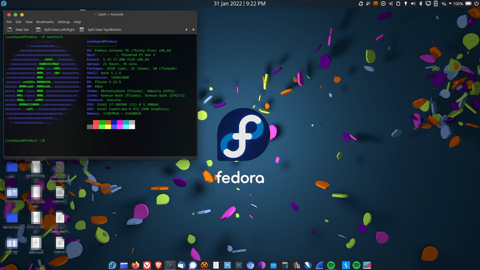The width and height of the screenshot is (480, 270).
Task: Click the empty prompt at terminal bottom
Action: click(x=25, y=141)
